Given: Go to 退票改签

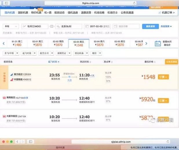Looking at the screenshot, I should [86, 12].
